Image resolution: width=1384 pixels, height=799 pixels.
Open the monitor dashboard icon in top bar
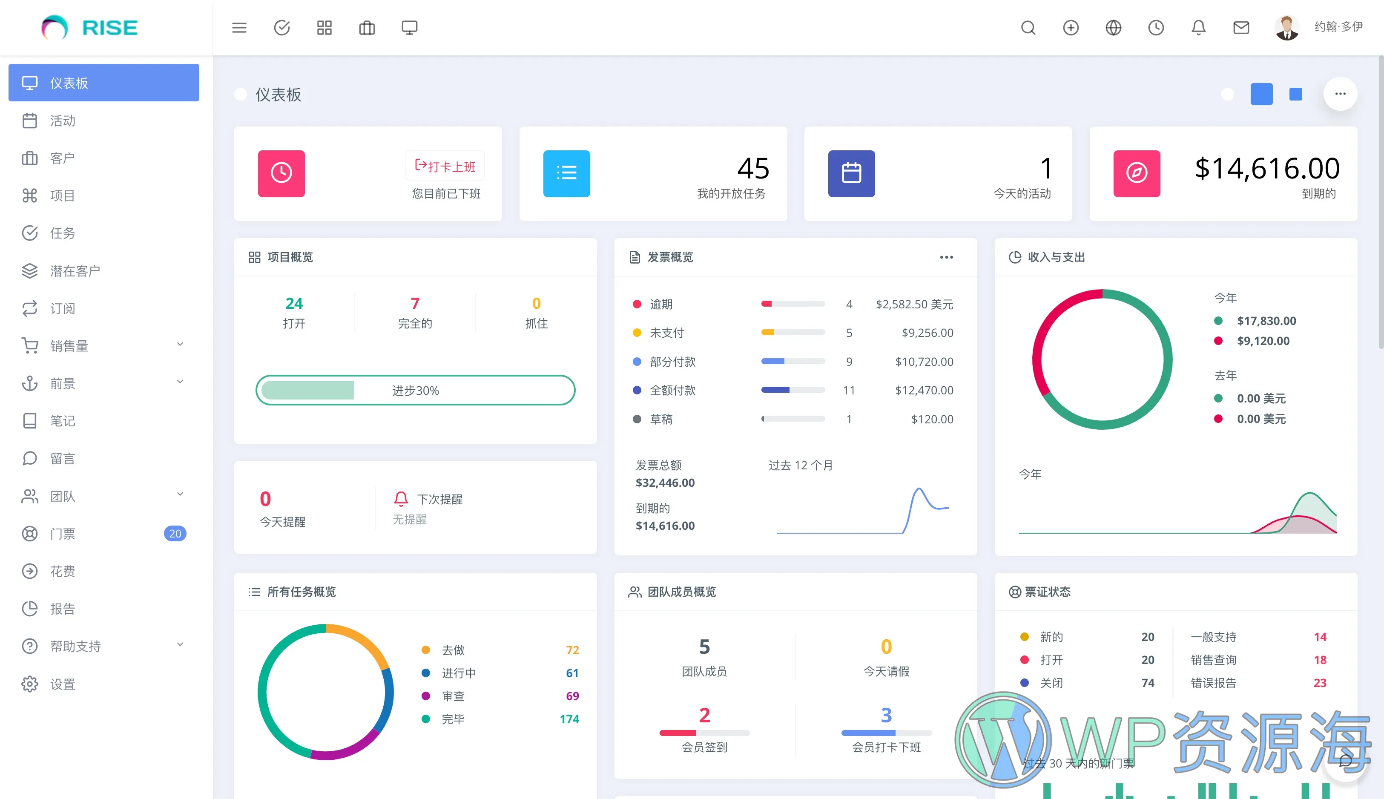410,27
